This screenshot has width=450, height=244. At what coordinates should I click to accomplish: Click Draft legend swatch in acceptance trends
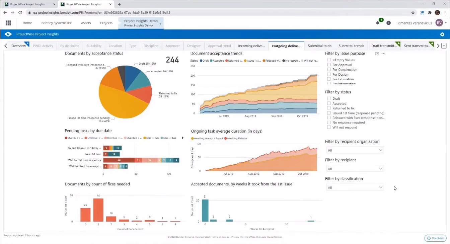(201, 61)
